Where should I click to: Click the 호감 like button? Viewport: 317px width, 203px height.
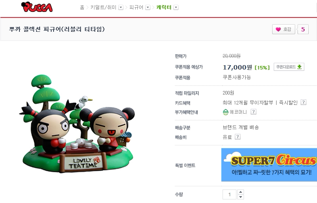point(284,29)
